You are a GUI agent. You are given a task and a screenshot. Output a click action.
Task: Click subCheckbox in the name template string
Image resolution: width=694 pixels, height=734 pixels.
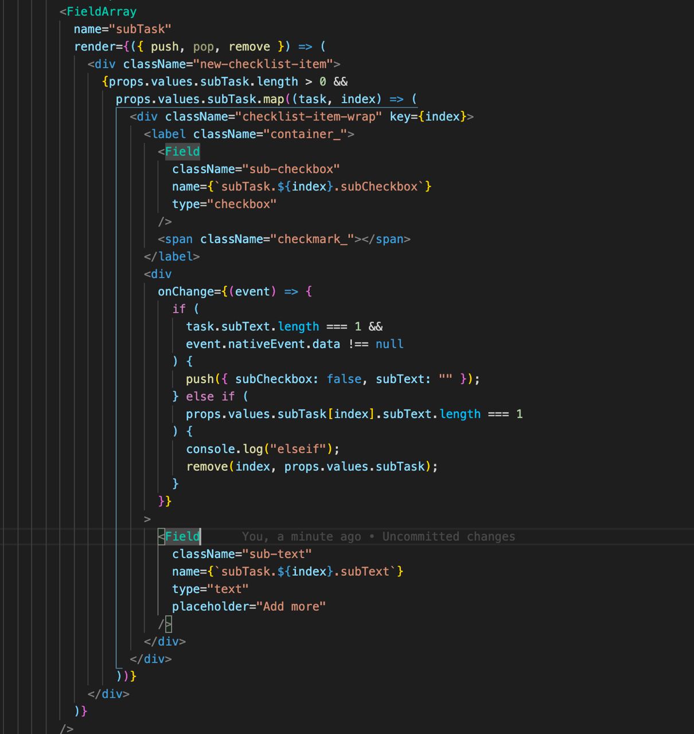(379, 186)
